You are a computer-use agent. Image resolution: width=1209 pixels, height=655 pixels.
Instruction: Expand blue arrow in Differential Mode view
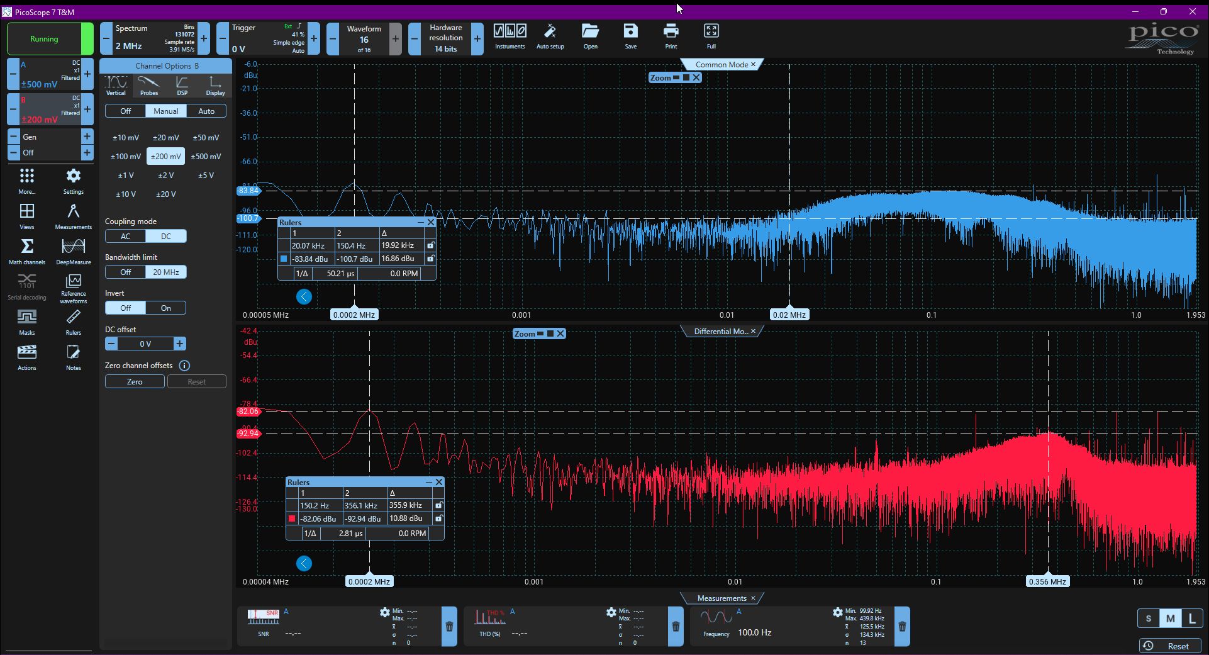304,564
